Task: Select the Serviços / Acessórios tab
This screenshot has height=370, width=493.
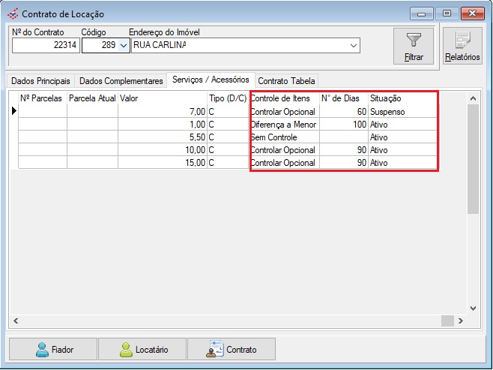Action: coord(211,80)
